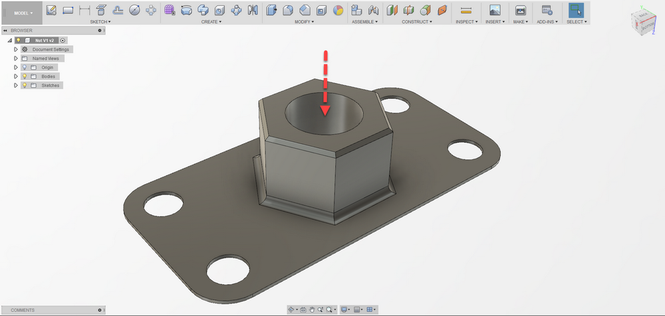Click the sketch Circular Pattern icon
665x316 pixels.
(151, 10)
